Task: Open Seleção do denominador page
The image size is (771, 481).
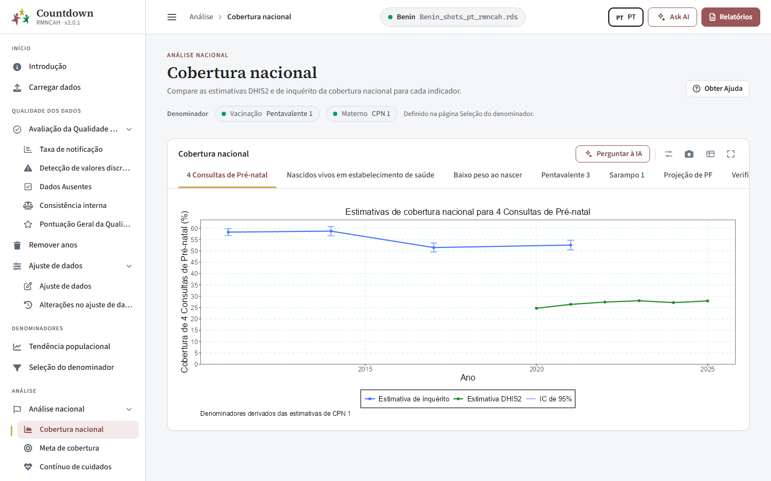Action: click(x=72, y=368)
